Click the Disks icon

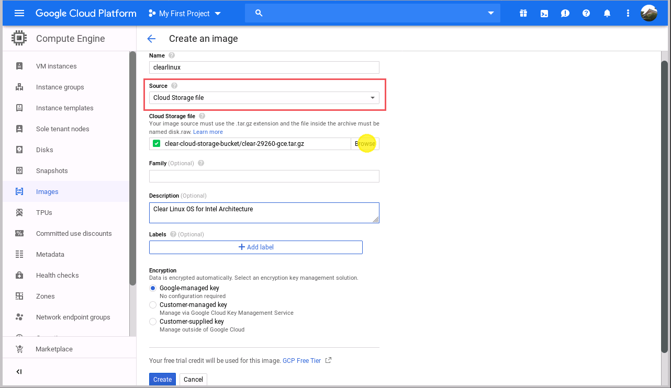coord(19,150)
